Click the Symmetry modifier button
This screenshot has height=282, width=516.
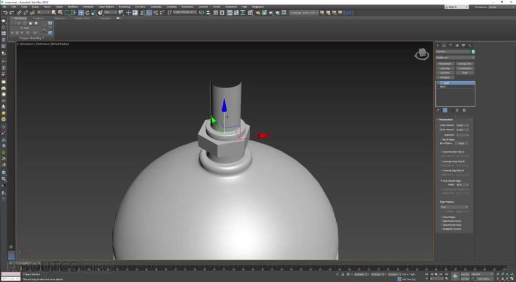click(x=445, y=73)
